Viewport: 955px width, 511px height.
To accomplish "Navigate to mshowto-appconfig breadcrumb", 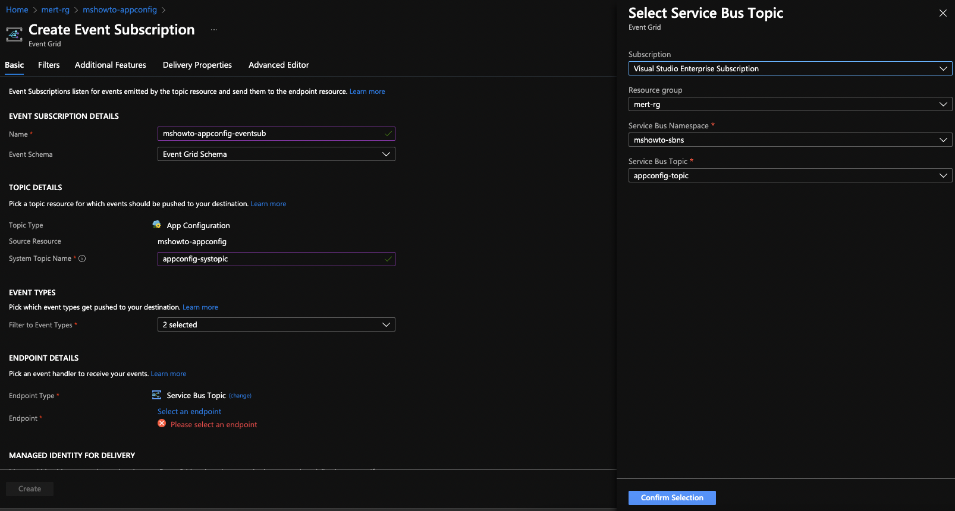I will [x=120, y=10].
